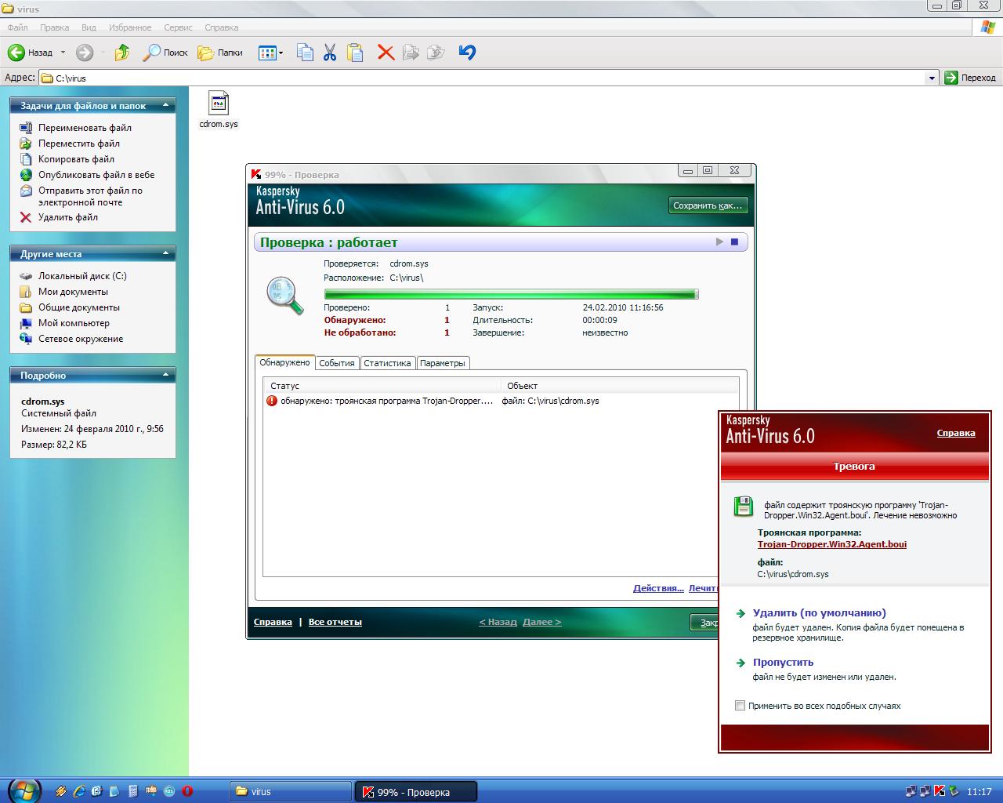Click the Copy icon in Explorer toolbar
Viewport: 1003px width, 803px height.
[305, 53]
